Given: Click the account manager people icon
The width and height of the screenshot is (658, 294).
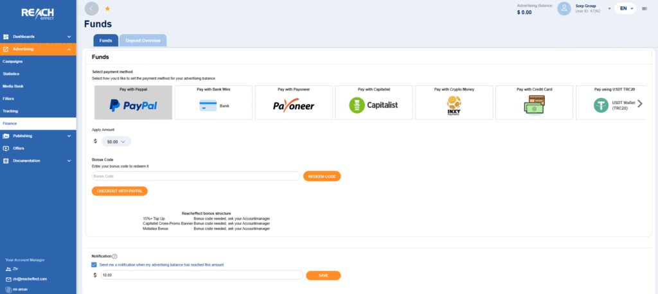Looking at the screenshot, I should pyautogui.click(x=8, y=269).
